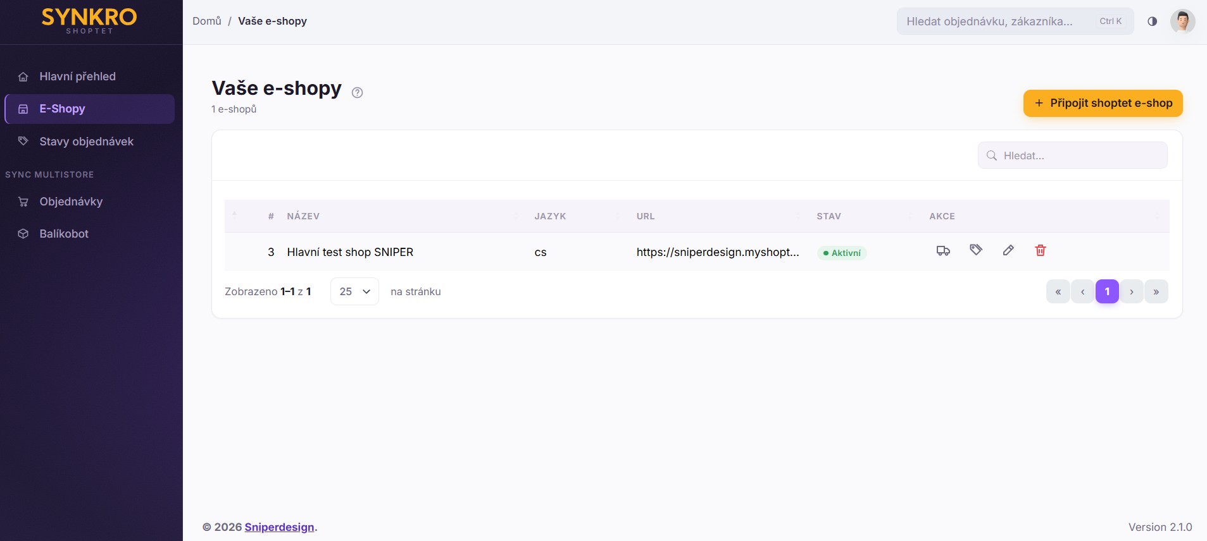The image size is (1207, 541).
Task: Click Aktivní status badge
Action: tap(842, 253)
